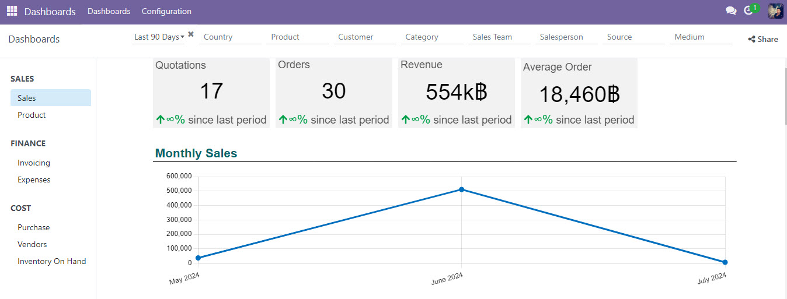Image resolution: width=787 pixels, height=299 pixels.
Task: Click the Quotations scorecard
Action: click(211, 93)
